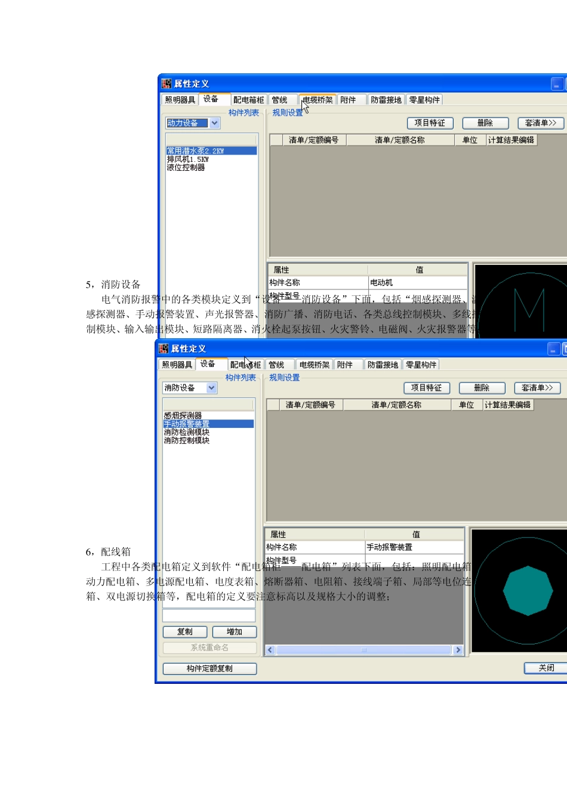Image resolution: width=567 pixels, height=802 pixels.
Task: Open 照明器具 tab in 消防设备 dialog
Action: (x=177, y=365)
